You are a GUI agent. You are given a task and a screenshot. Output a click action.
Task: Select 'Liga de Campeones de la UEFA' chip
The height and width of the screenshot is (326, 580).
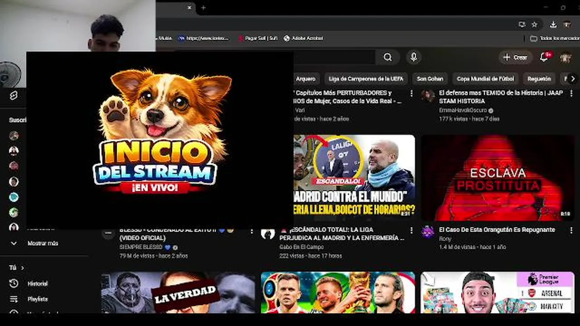click(x=366, y=79)
